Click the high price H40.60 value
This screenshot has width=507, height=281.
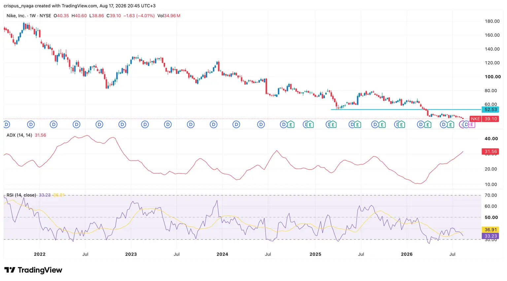click(79, 16)
